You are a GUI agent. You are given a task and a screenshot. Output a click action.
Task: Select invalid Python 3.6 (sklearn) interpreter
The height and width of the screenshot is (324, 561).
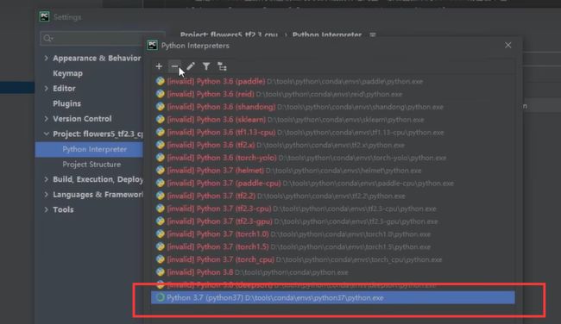coord(333,120)
